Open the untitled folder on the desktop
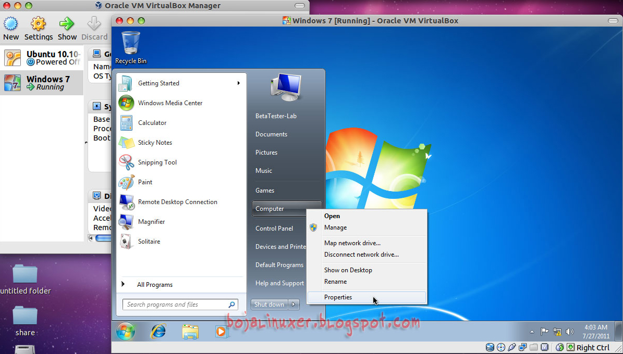This screenshot has width=623, height=354. coord(25,280)
